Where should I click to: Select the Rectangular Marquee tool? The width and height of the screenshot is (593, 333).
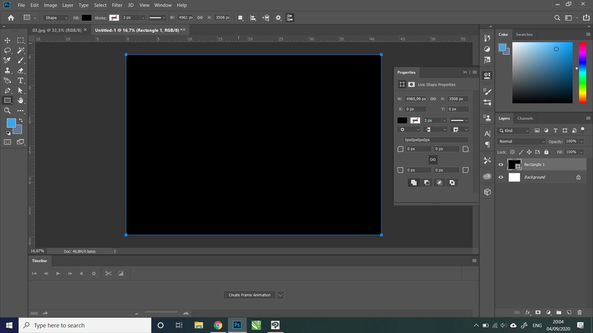tap(21, 40)
